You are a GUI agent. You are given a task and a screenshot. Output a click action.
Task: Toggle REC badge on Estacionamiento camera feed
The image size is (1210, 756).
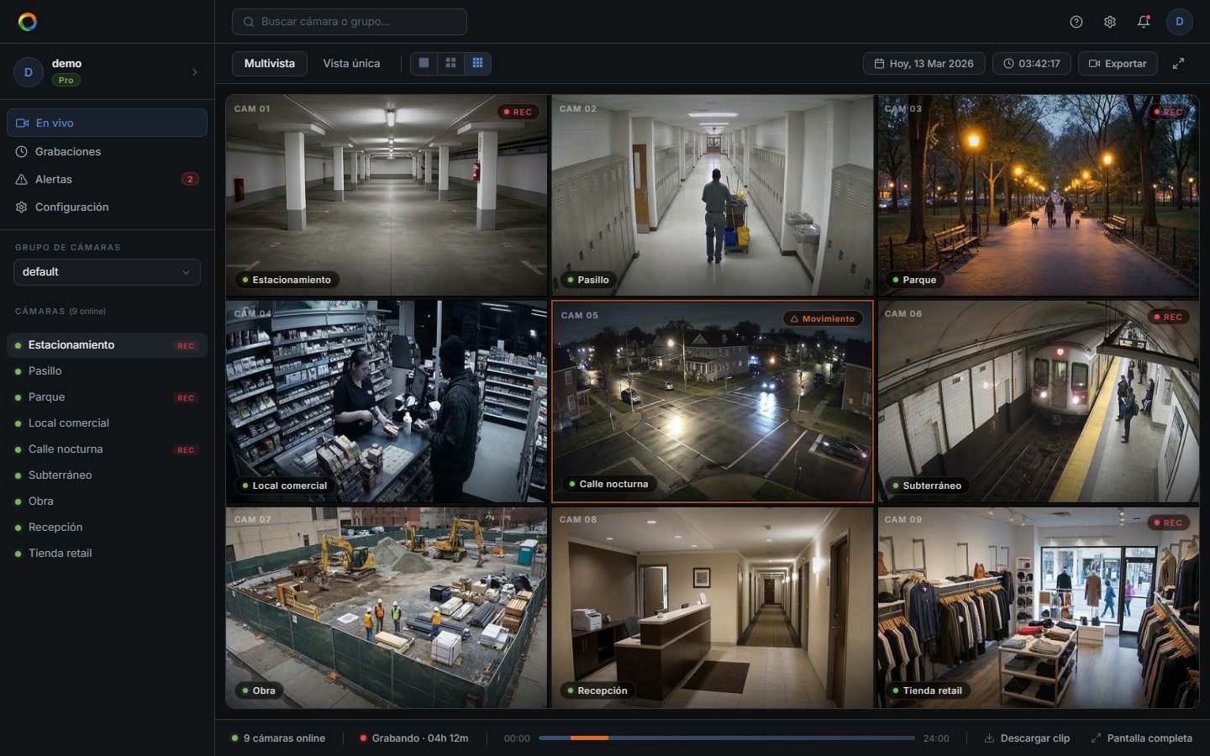pos(518,112)
